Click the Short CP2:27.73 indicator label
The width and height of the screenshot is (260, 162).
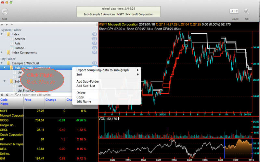coord(140,29)
